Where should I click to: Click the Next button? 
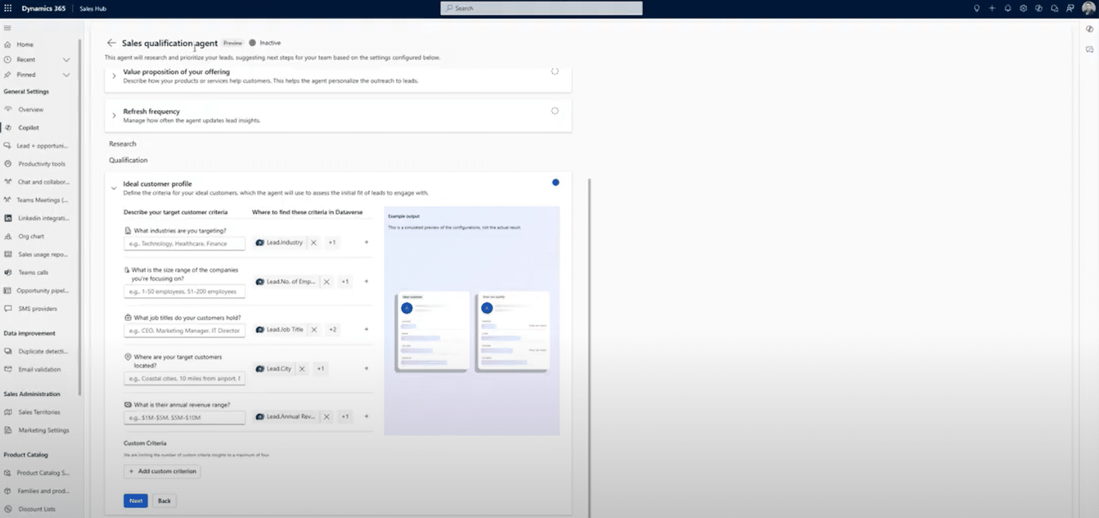(x=135, y=501)
